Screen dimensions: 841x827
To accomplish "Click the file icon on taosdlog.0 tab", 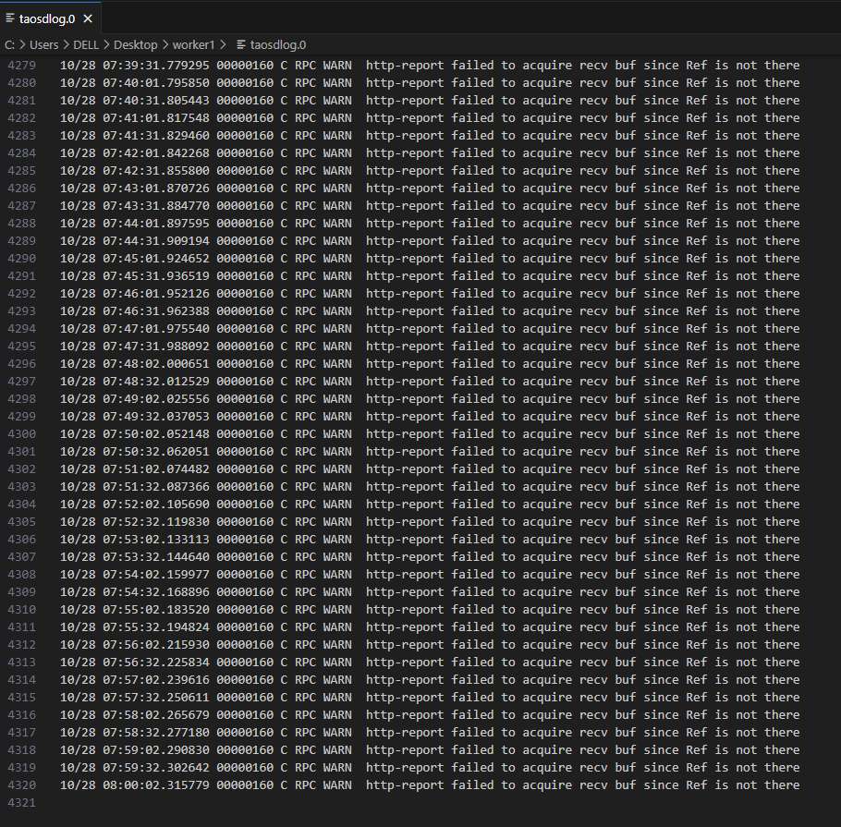I will pos(10,18).
